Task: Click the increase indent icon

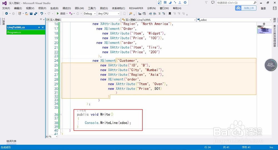Action: point(155,13)
